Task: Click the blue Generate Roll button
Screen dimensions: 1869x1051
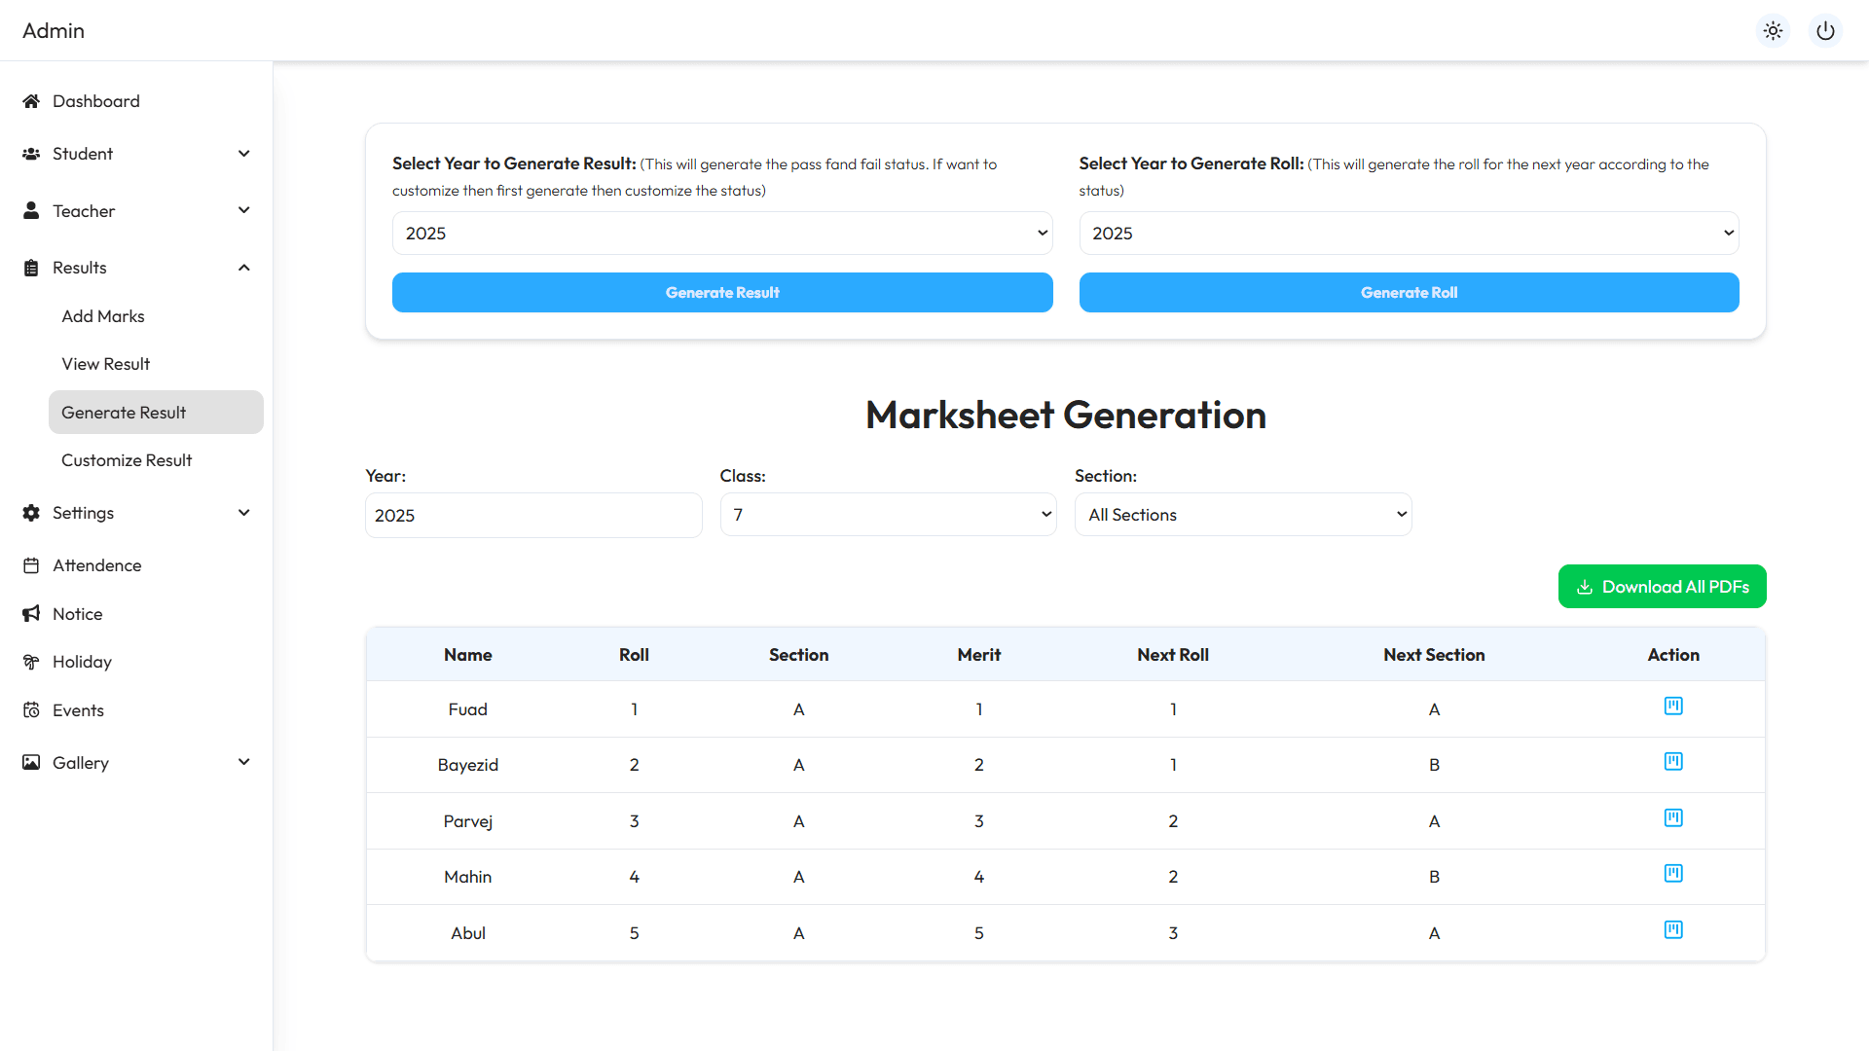Action: (1409, 293)
